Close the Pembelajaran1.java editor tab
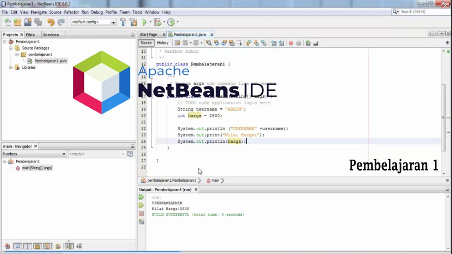This screenshot has height=254, width=452. [x=212, y=35]
